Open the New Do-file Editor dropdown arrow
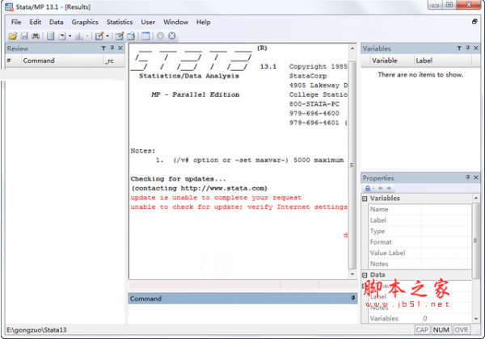This screenshot has height=339, width=485. click(x=107, y=36)
